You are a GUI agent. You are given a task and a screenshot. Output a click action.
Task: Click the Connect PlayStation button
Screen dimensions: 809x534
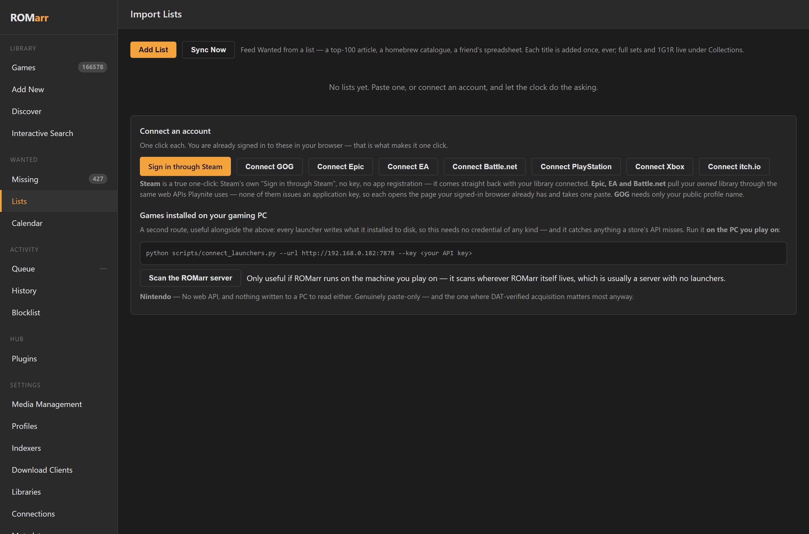(x=576, y=167)
